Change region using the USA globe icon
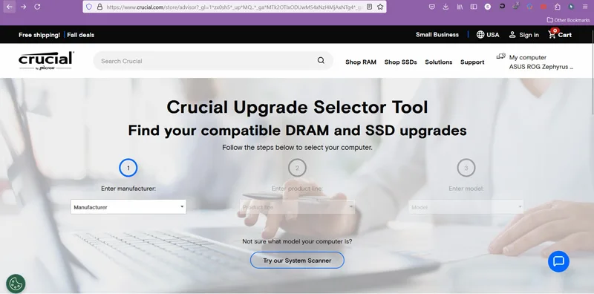This screenshot has height=294, width=594. [488, 34]
